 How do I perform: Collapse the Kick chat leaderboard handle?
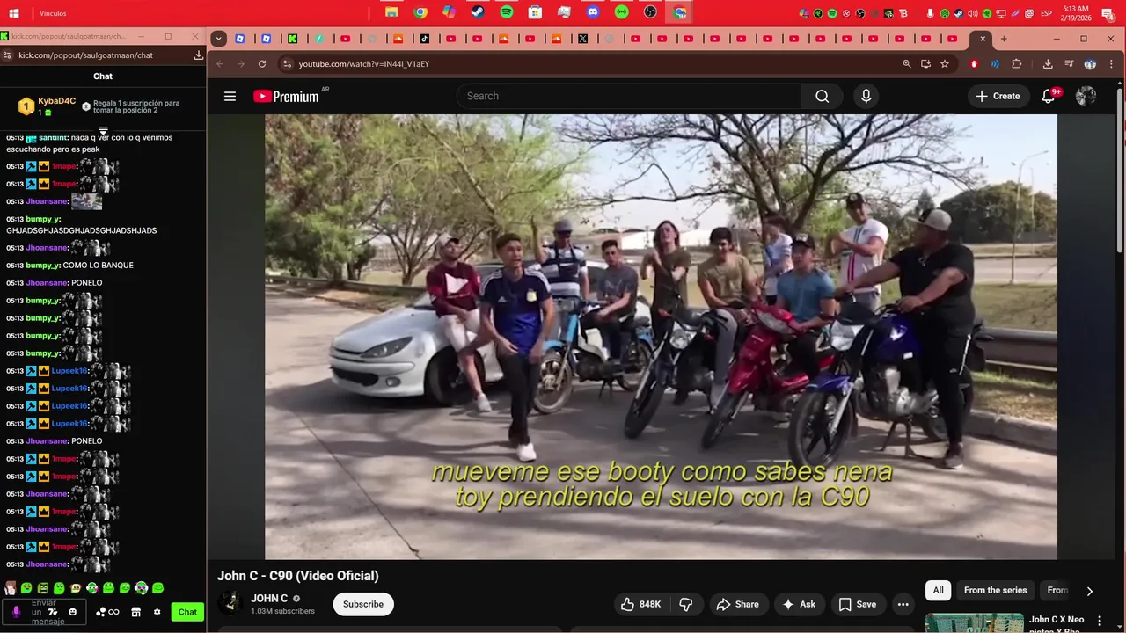click(x=103, y=130)
